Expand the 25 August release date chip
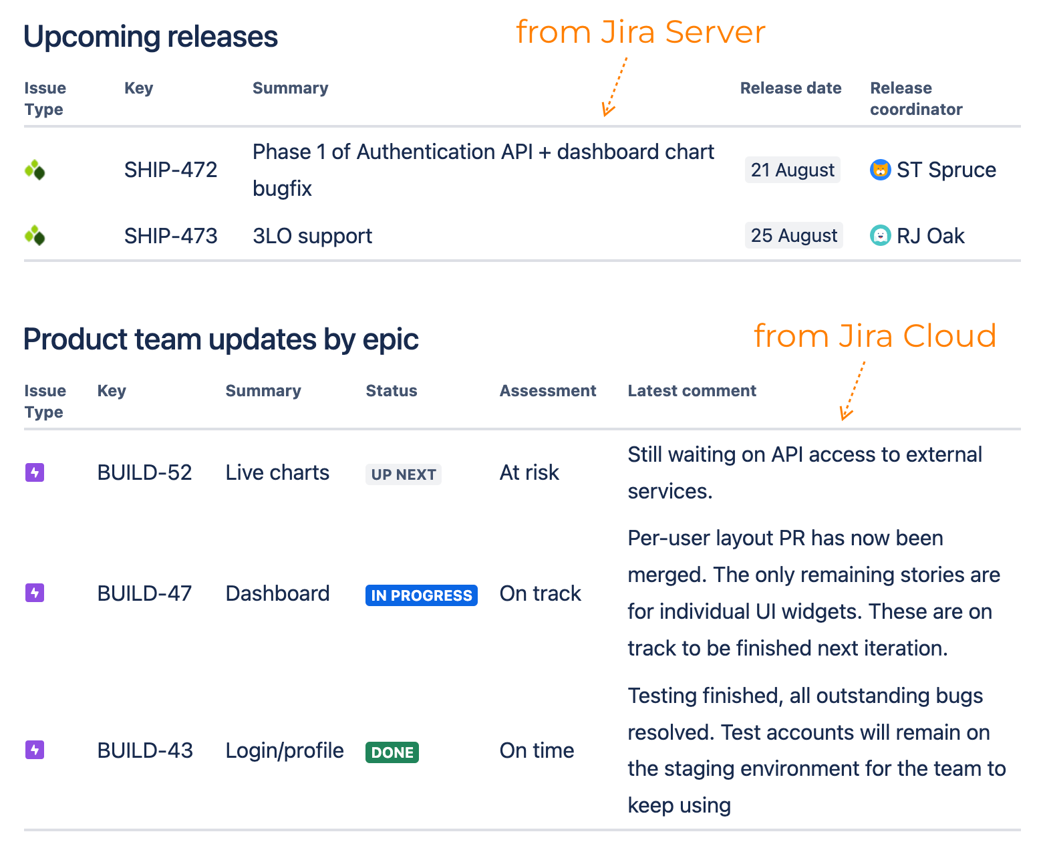Image resolution: width=1045 pixels, height=854 pixels. (x=794, y=235)
